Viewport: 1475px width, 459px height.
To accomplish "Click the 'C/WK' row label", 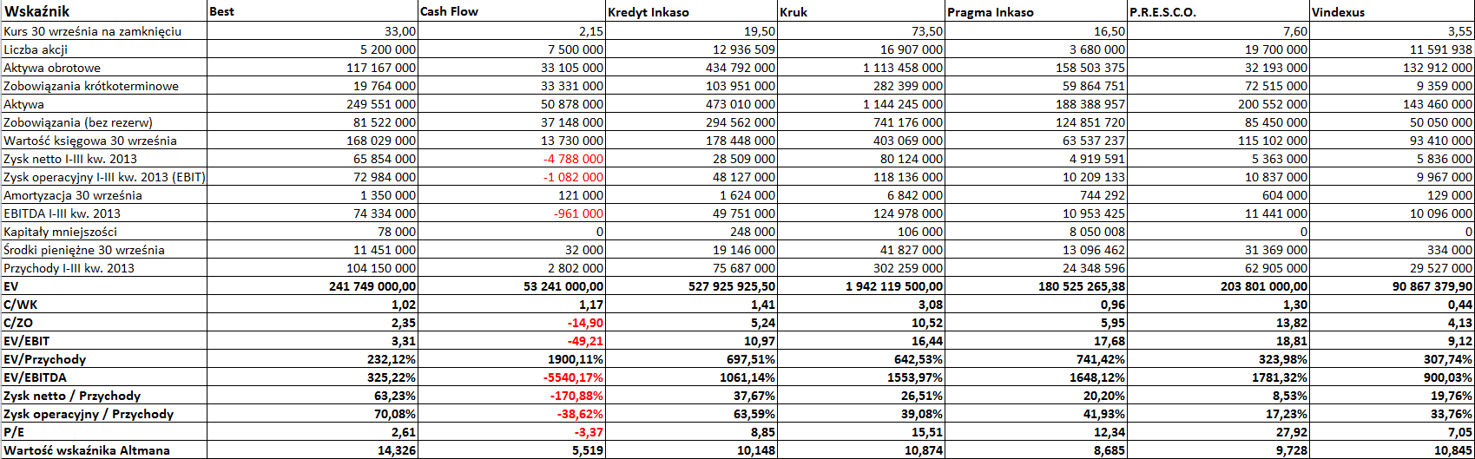I will pos(19,305).
